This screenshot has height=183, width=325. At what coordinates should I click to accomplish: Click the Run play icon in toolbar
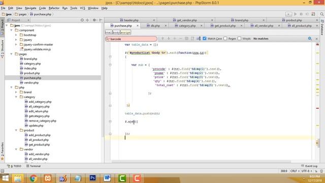[296, 14]
